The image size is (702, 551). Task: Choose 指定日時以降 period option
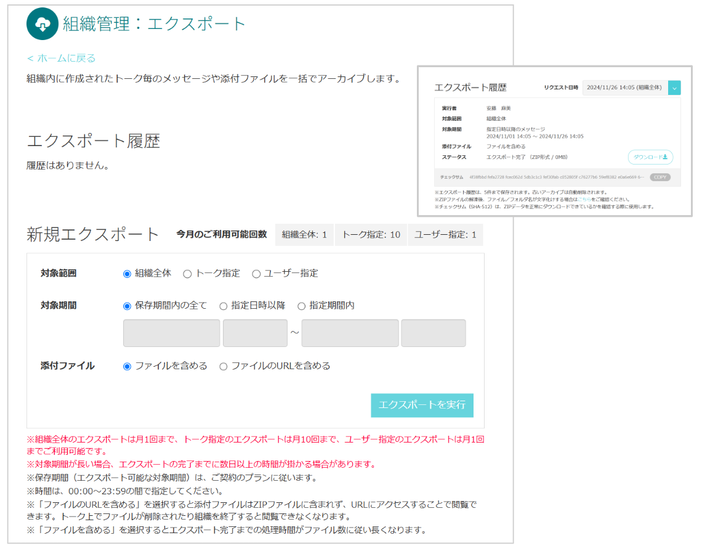[223, 306]
